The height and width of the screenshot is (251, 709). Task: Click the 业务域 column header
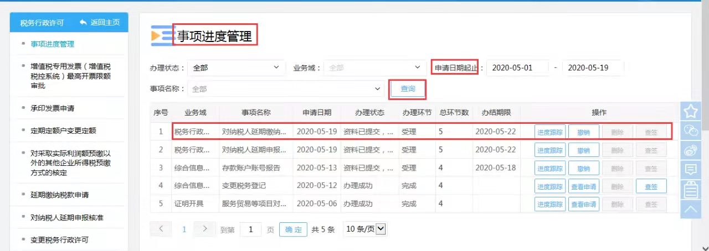[x=196, y=112]
